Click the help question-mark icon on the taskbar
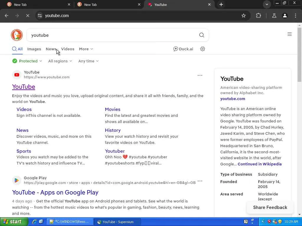This screenshot has width=302, height=226. pos(246,222)
